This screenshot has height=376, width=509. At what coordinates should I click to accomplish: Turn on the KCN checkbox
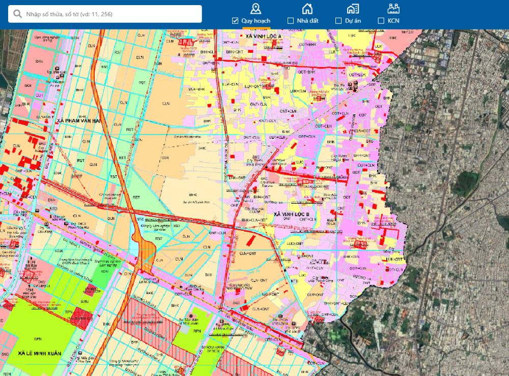(x=381, y=21)
